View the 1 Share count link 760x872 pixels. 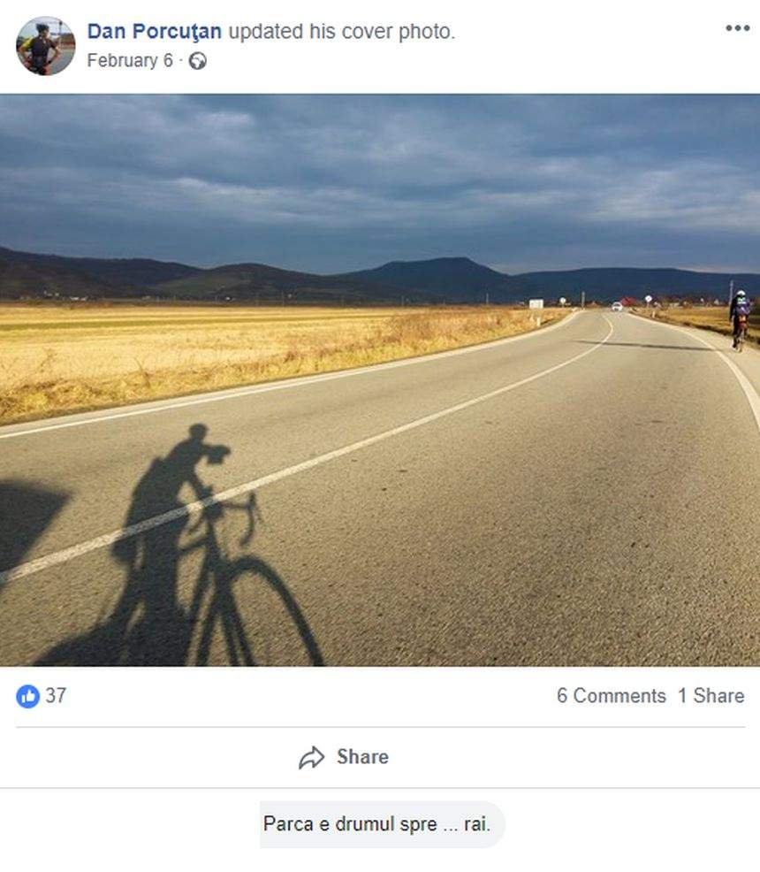point(711,696)
